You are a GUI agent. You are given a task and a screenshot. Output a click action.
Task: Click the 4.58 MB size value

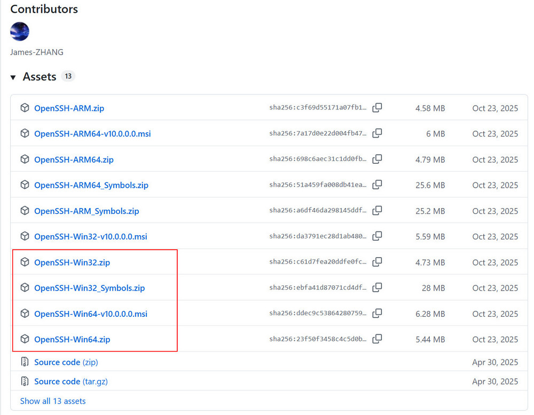430,108
